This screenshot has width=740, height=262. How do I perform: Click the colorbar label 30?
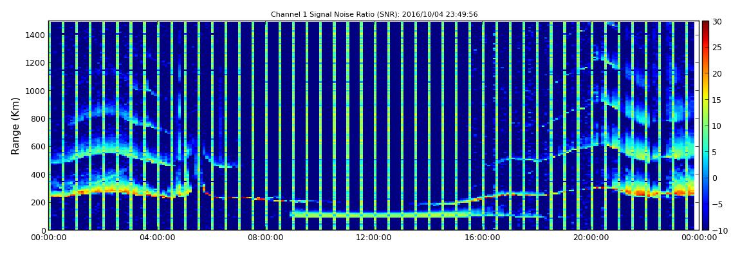point(717,21)
